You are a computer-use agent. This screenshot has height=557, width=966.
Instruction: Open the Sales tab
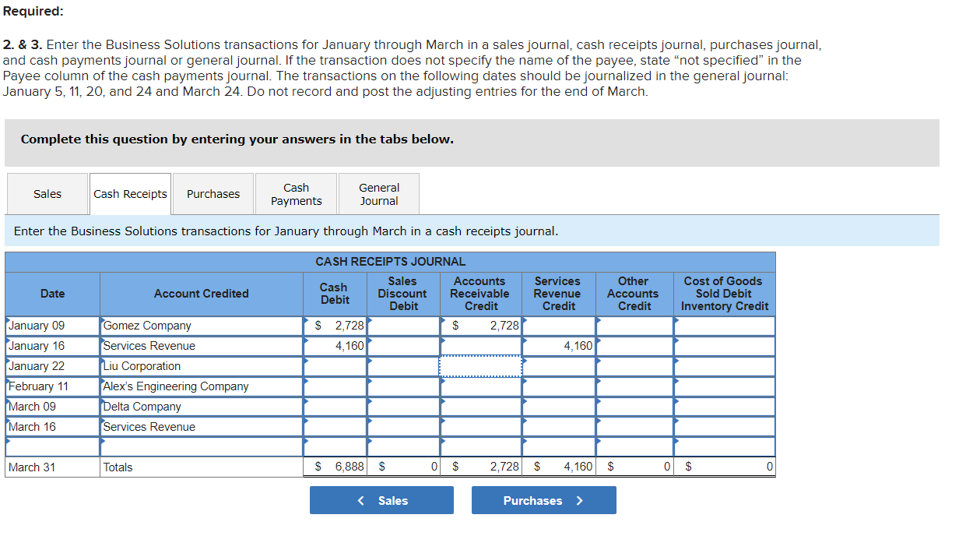click(47, 194)
